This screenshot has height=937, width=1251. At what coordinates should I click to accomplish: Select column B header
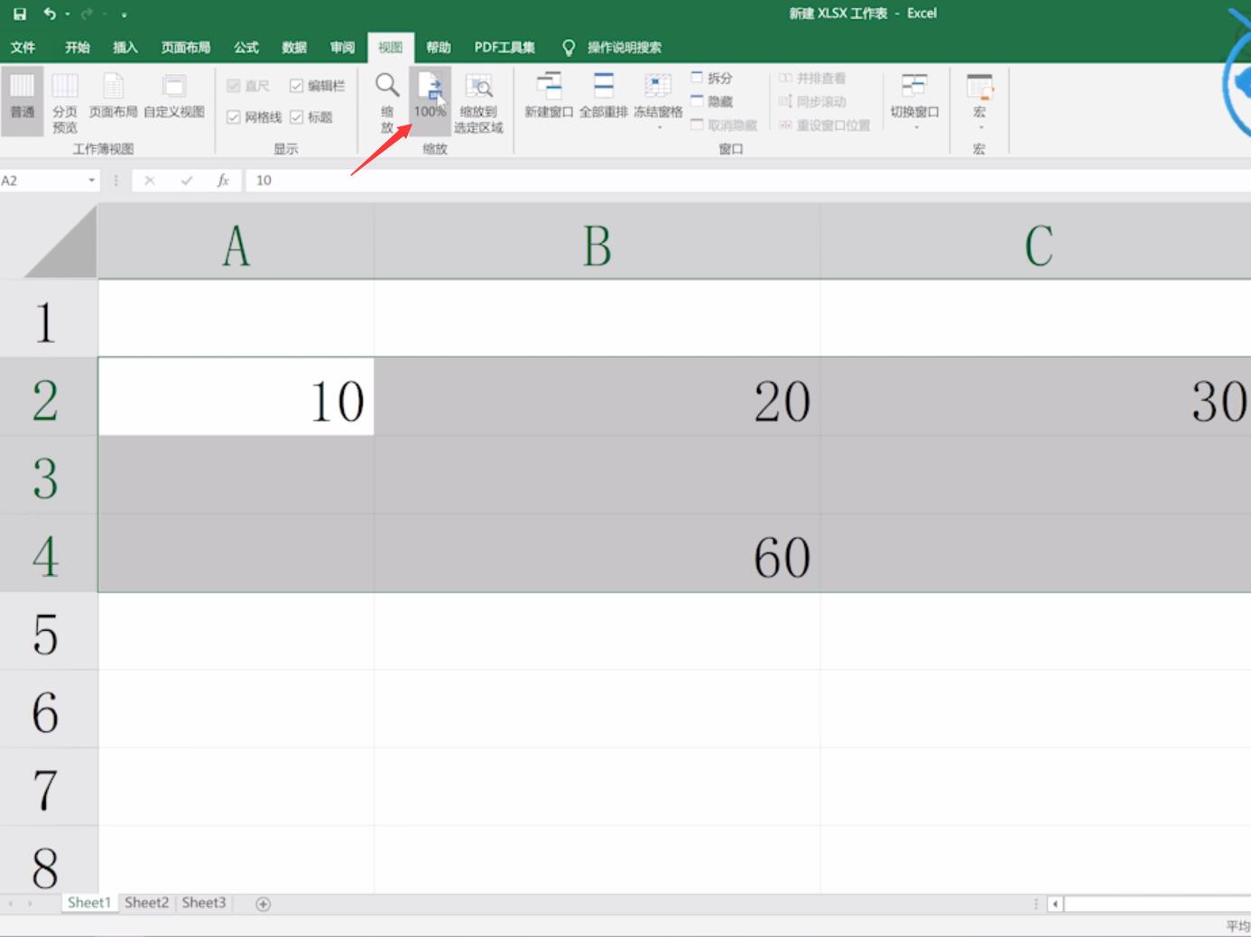point(598,241)
